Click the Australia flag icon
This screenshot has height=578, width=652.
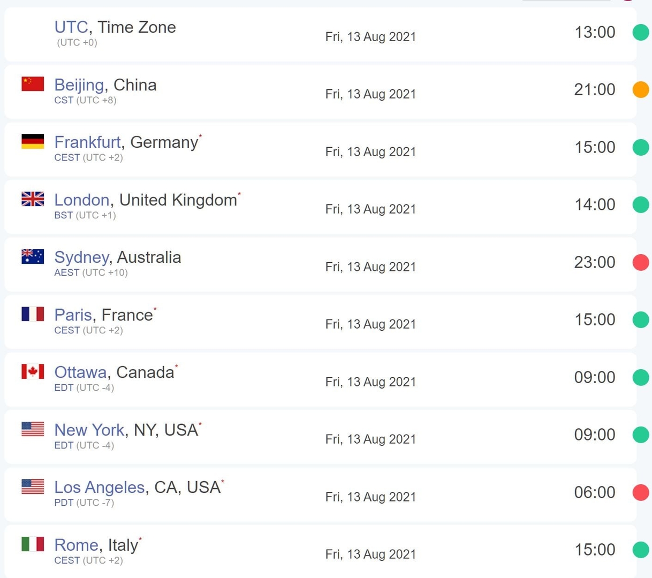(x=33, y=256)
